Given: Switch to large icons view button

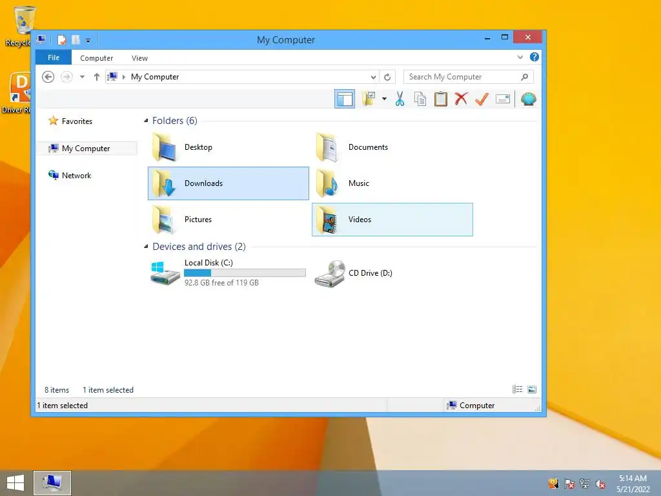Looking at the screenshot, I should coord(532,389).
